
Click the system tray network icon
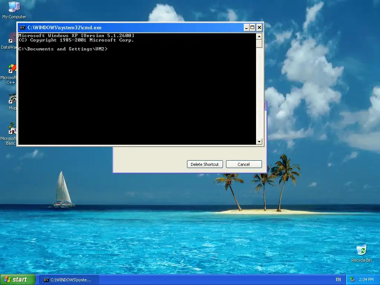[353, 280]
